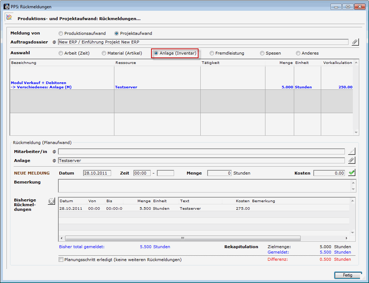Click the Fertig button
Image resolution: width=369 pixels, height=283 pixels.
[x=347, y=275]
